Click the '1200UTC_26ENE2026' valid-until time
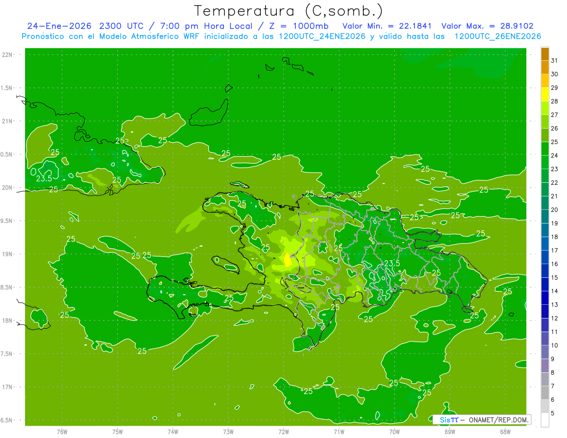Screen dimensions: 567x438 (498, 36)
